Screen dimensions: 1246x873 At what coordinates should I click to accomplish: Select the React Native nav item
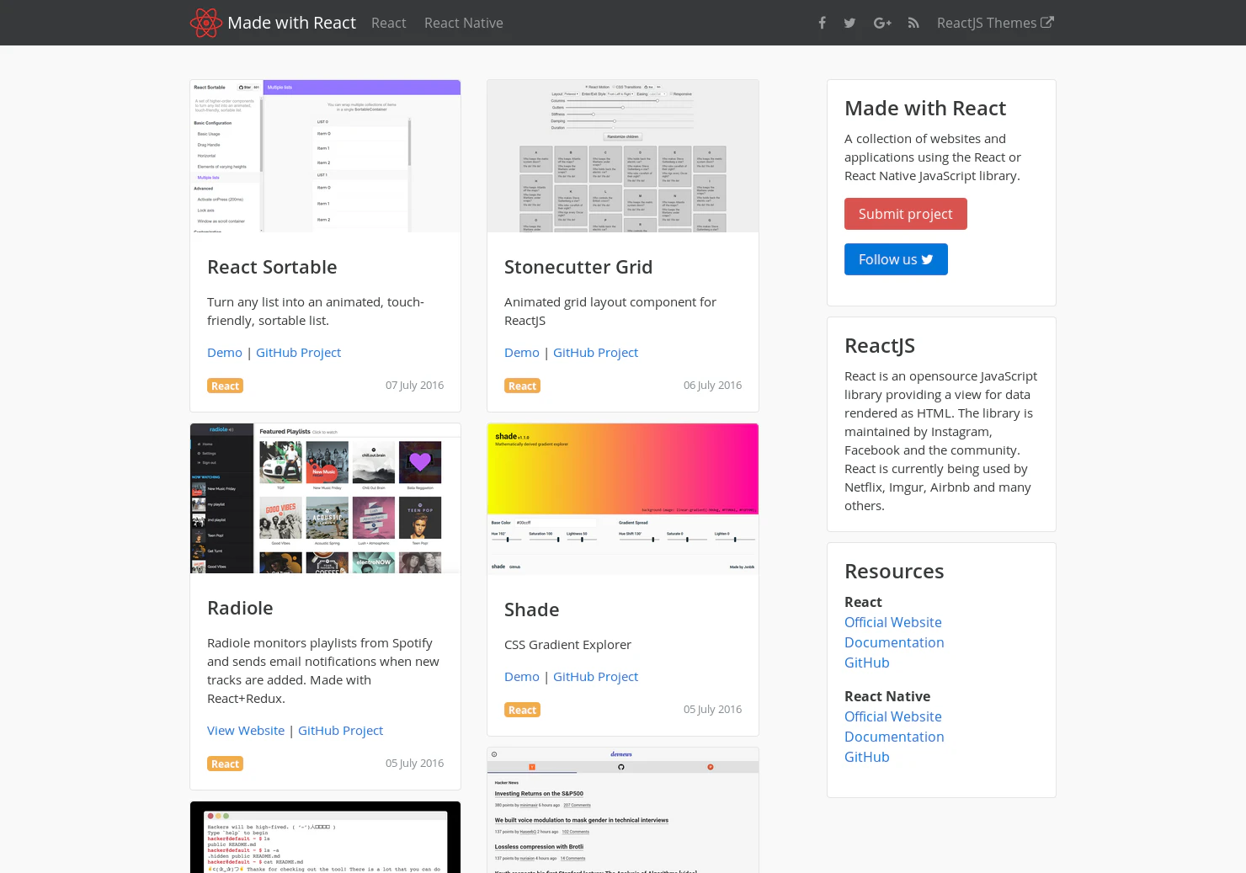pyautogui.click(x=463, y=23)
